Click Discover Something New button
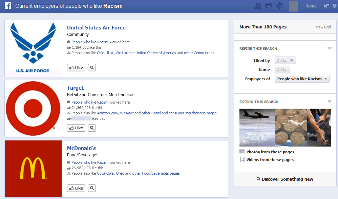The width and height of the screenshot is (338, 199). tap(285, 179)
